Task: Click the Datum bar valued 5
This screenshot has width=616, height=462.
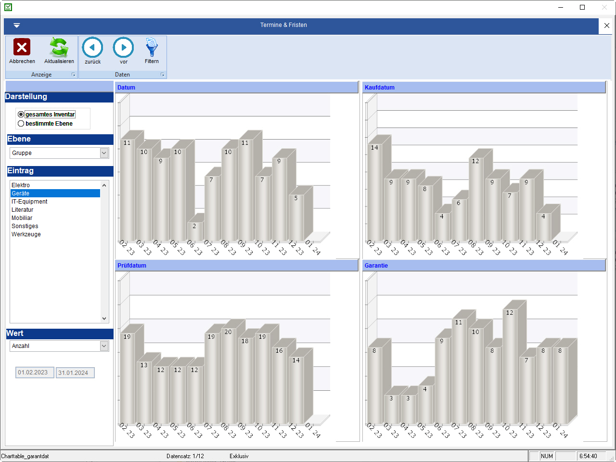Action: pyautogui.click(x=296, y=218)
